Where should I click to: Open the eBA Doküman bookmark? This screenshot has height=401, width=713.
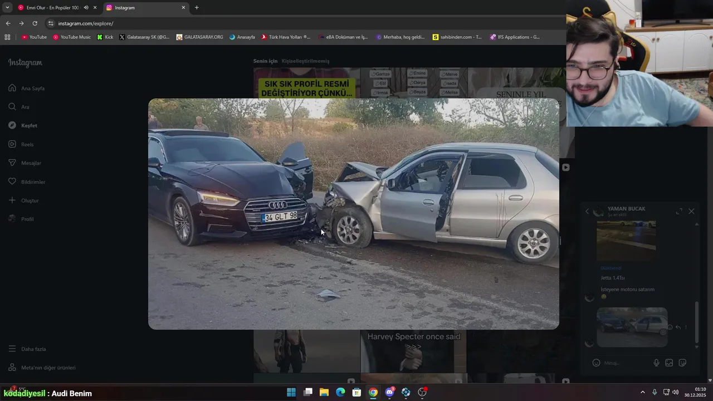tap(343, 37)
